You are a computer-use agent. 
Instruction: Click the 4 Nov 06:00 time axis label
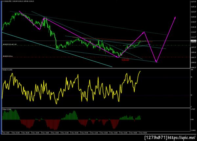(x=25, y=133)
